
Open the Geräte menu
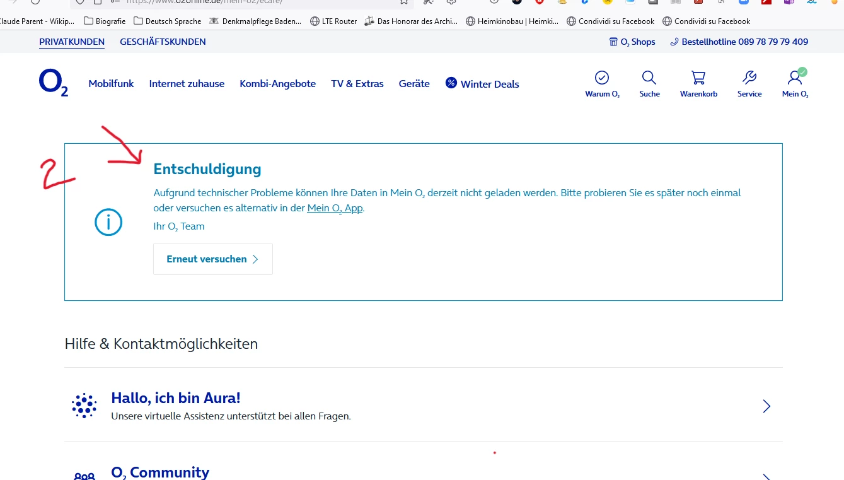click(x=414, y=83)
